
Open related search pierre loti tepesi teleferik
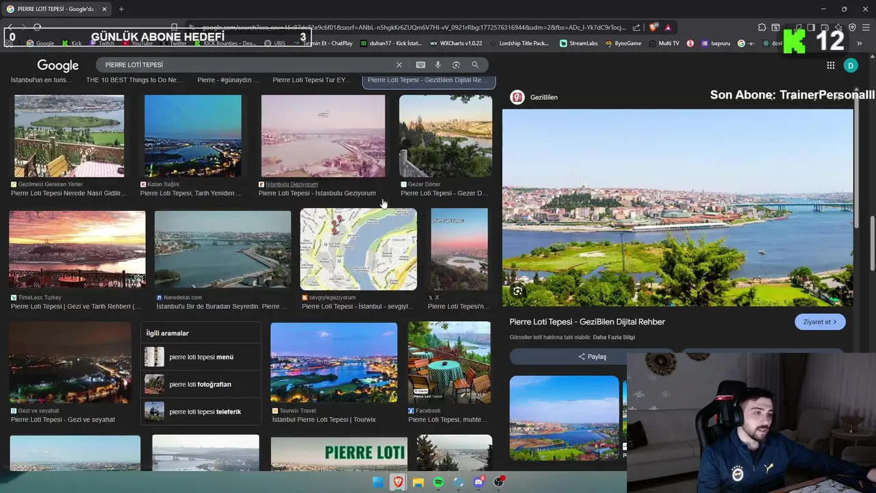coord(201,412)
